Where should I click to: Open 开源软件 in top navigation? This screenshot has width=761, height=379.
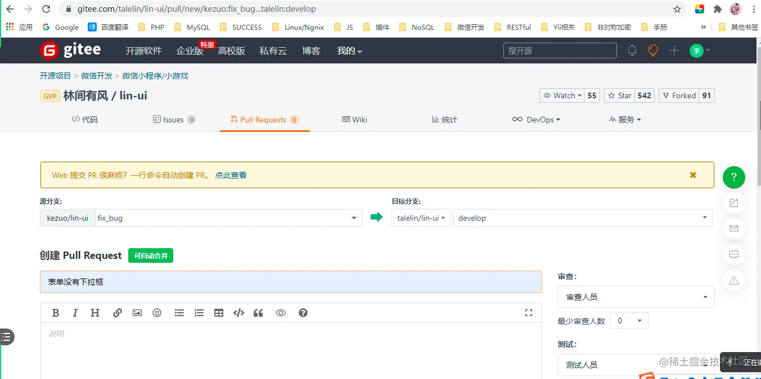coord(143,51)
